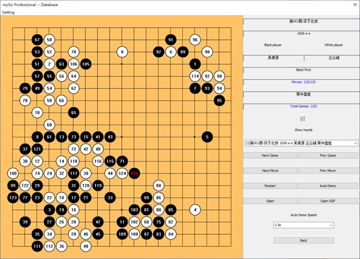Click the Next Move button

click(x=270, y=171)
